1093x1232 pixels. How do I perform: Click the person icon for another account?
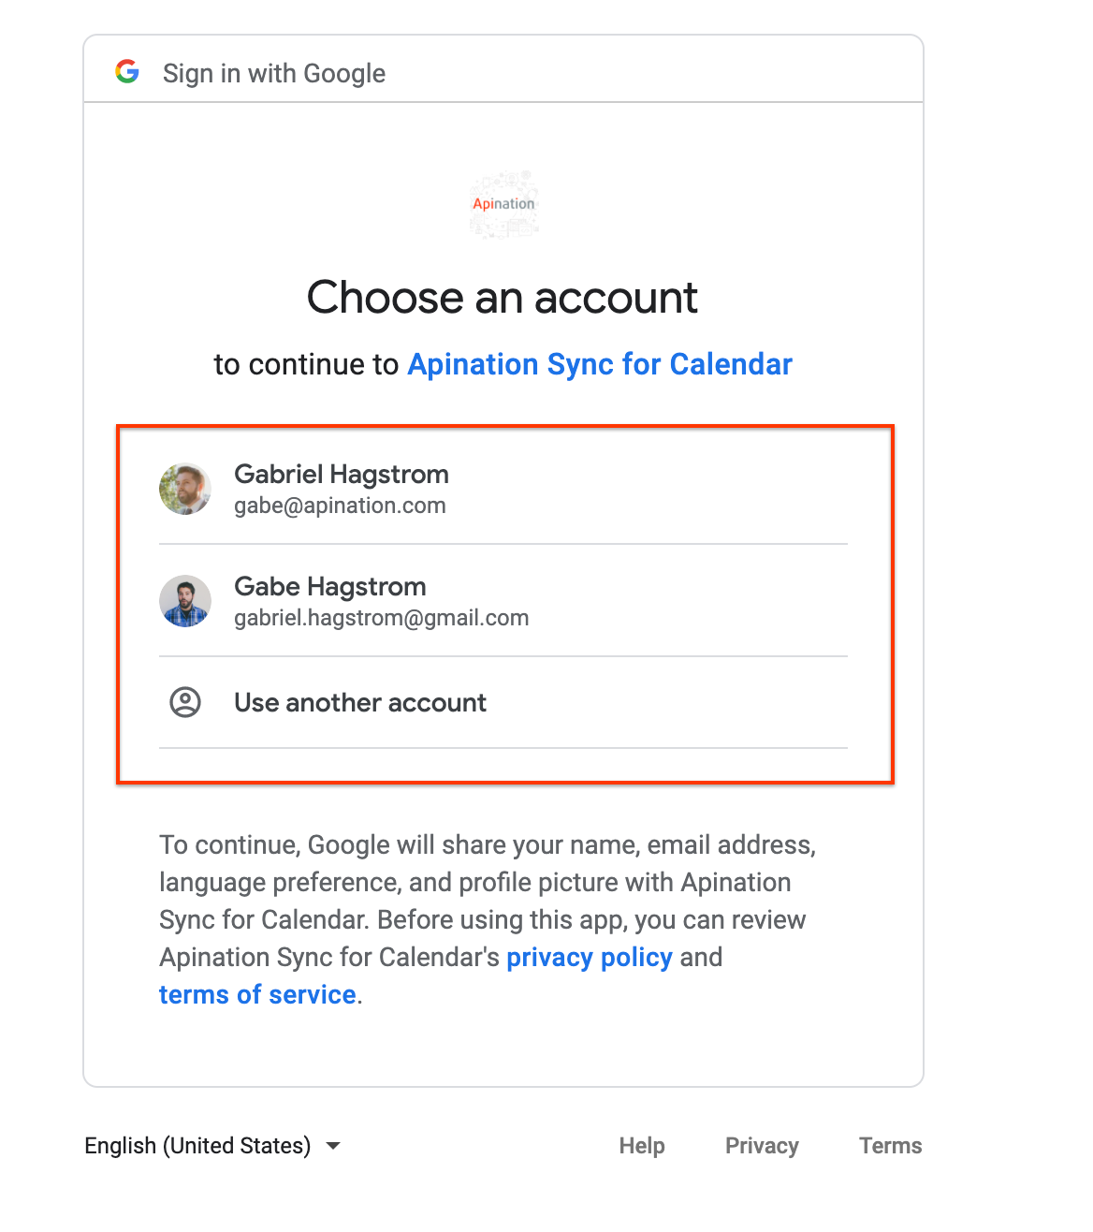(x=185, y=702)
